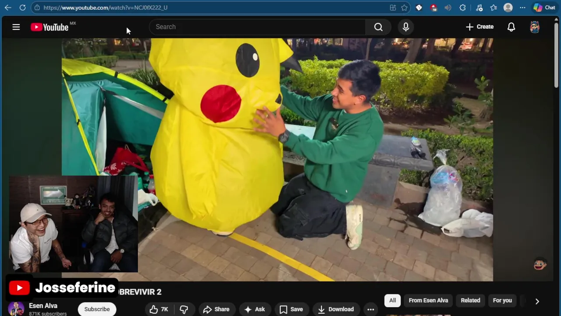Open the notifications bell
This screenshot has width=561, height=316.
pyautogui.click(x=511, y=27)
